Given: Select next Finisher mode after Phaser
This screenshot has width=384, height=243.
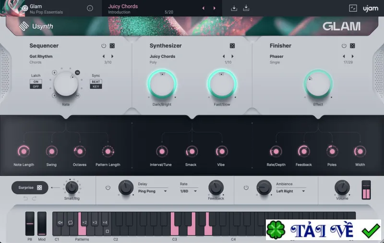Looking at the screenshot, I should pos(353,56).
